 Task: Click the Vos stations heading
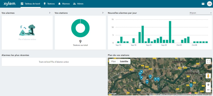61,13
